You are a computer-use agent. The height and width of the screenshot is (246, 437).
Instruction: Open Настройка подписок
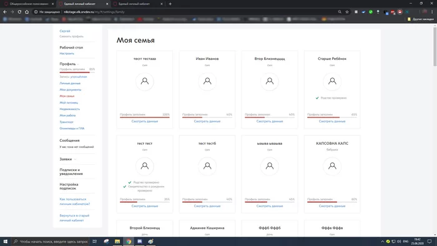(69, 187)
